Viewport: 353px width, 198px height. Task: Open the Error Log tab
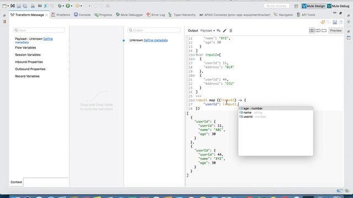coord(156,15)
